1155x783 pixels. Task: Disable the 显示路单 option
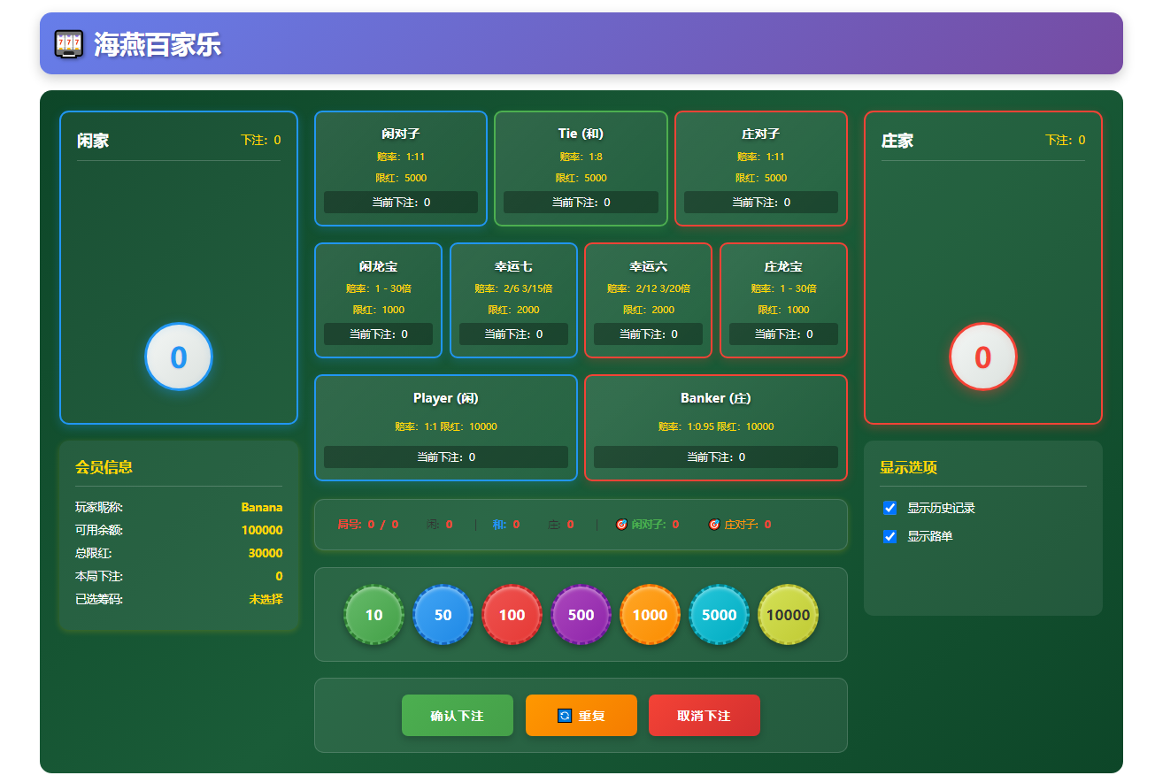pyautogui.click(x=889, y=536)
